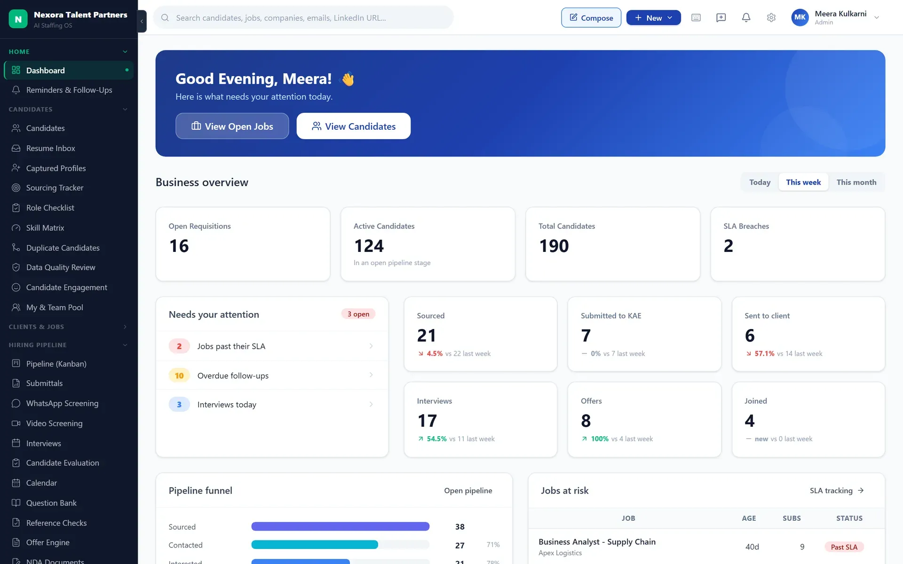Open the feedback message icon in the top bar
Image resolution: width=903 pixels, height=564 pixels.
721,18
